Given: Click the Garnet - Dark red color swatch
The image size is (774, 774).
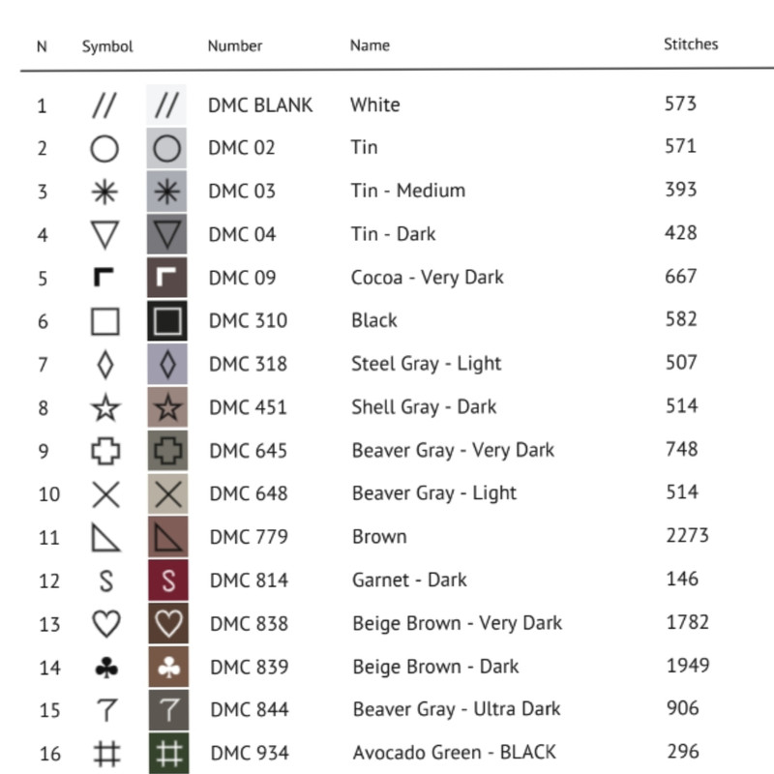Looking at the screenshot, I should tap(168, 580).
